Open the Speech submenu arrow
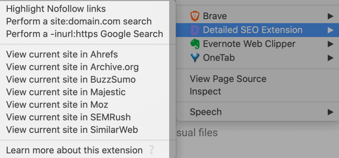 330,112
